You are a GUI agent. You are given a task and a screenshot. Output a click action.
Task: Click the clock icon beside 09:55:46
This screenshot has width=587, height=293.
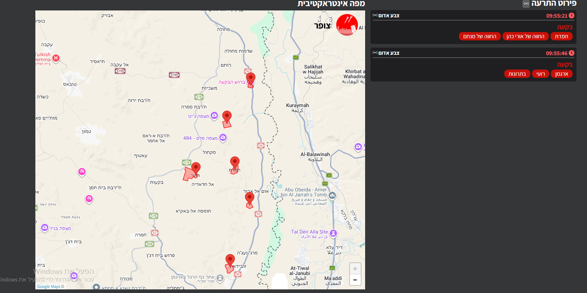[x=571, y=53]
